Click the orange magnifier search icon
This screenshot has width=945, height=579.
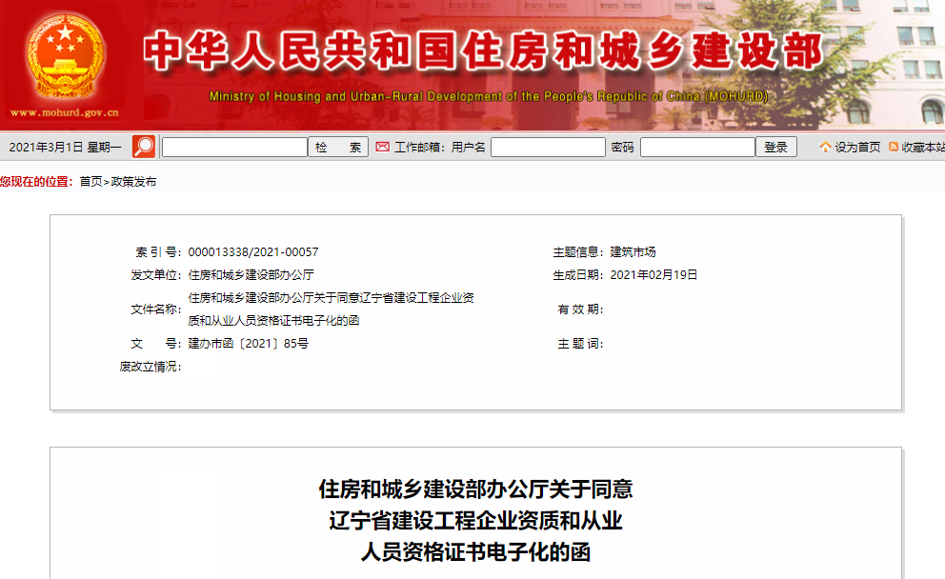pos(144,147)
